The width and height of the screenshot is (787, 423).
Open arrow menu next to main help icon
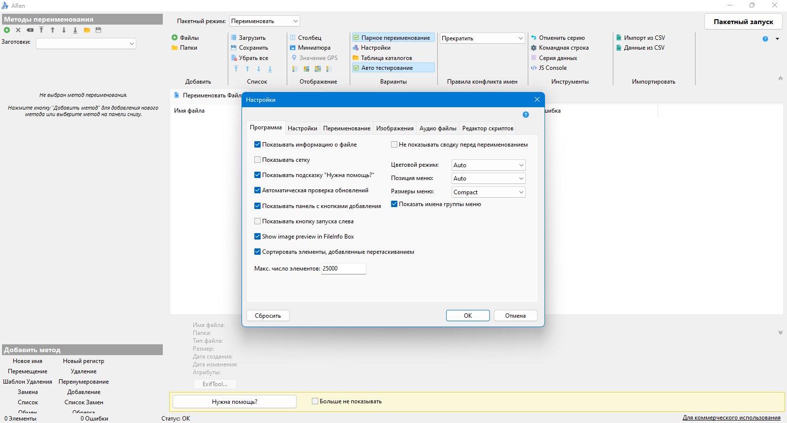(x=777, y=39)
